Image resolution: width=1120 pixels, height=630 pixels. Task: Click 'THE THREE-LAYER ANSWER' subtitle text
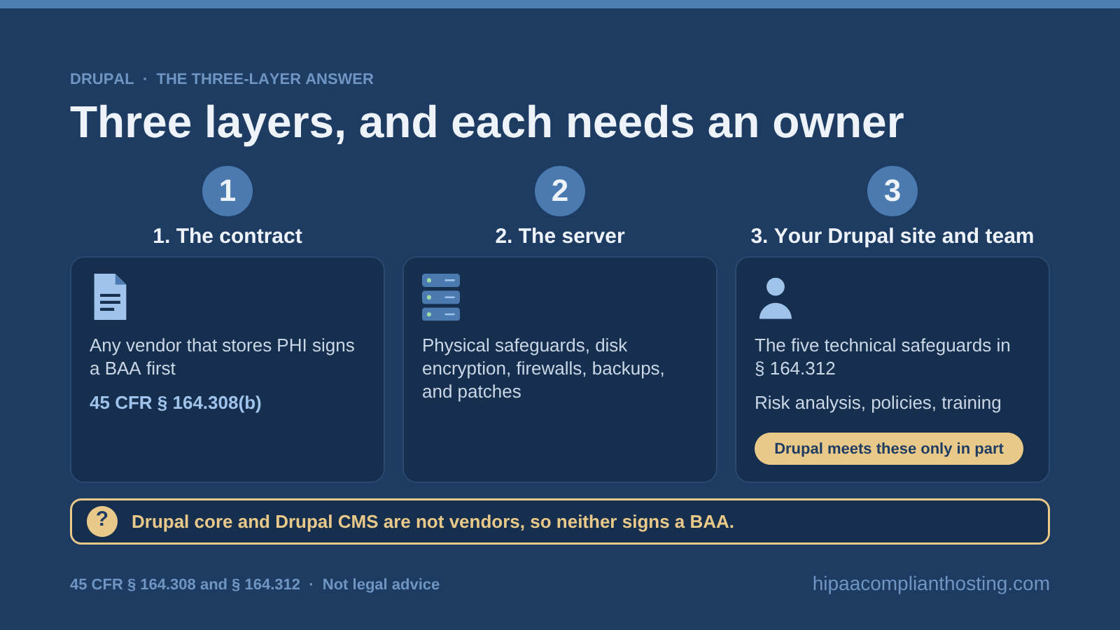click(x=265, y=79)
